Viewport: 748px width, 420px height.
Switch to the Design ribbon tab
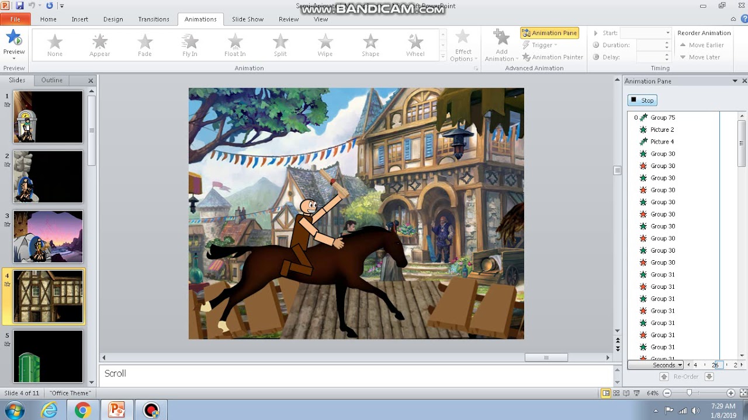tap(113, 19)
